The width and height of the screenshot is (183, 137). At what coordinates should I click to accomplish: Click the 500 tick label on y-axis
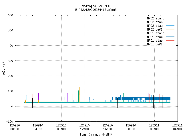coord(10,30)
